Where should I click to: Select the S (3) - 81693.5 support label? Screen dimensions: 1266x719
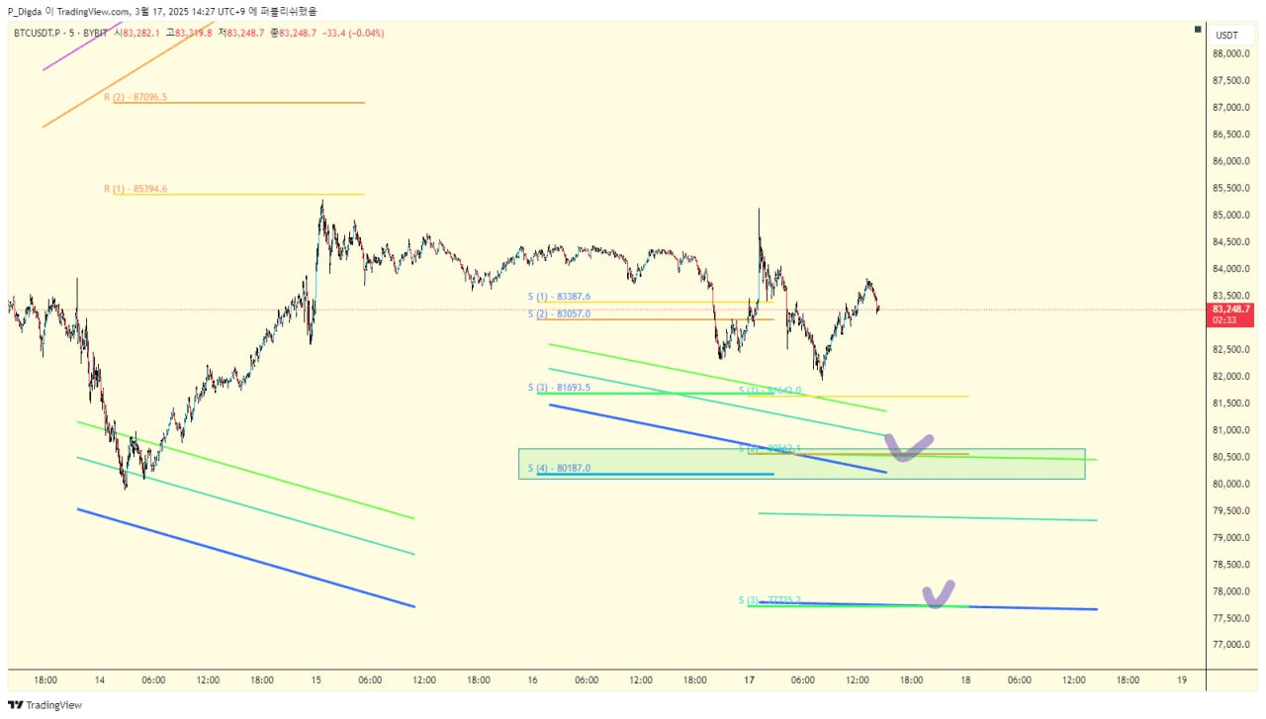559,387
